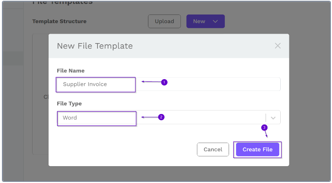Click the New button chevron icon
Viewport: 332px width, 183px height.
[215, 22]
